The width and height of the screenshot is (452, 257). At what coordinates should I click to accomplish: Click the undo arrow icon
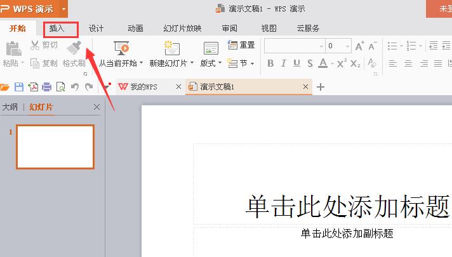point(75,87)
